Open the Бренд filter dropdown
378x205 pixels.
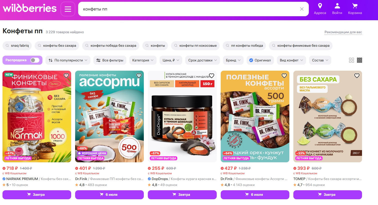[233, 60]
